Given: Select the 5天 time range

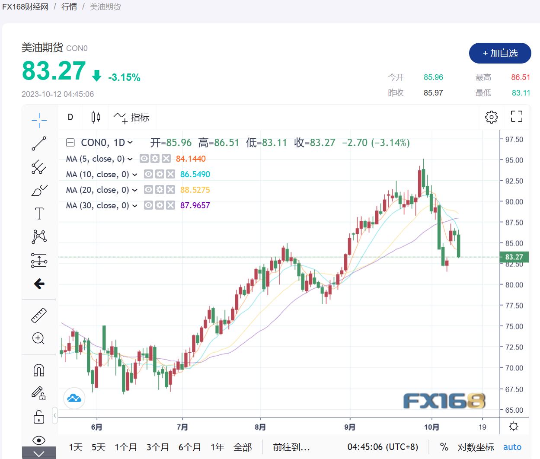Looking at the screenshot, I should point(98,447).
